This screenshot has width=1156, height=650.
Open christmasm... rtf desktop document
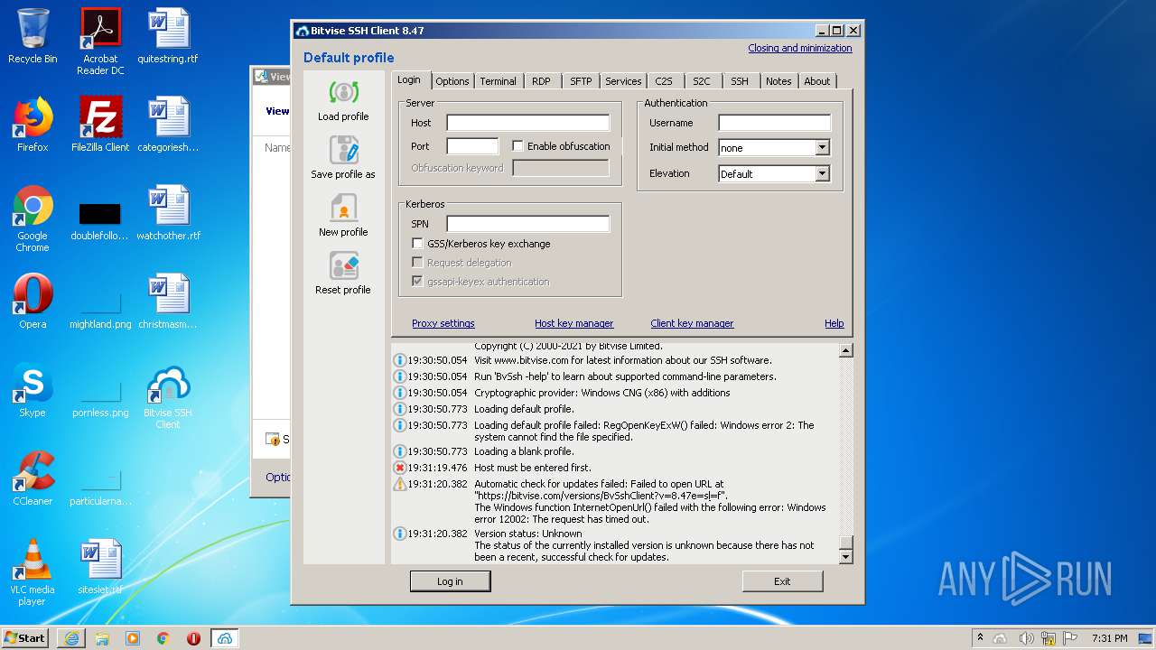point(168,302)
